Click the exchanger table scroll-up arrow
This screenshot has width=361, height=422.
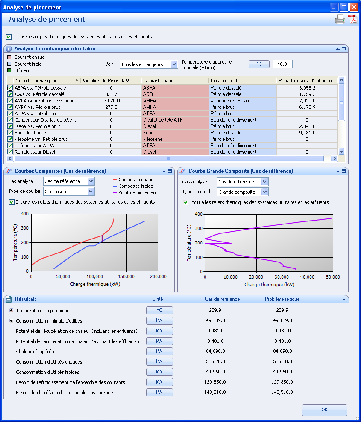pos(341,80)
